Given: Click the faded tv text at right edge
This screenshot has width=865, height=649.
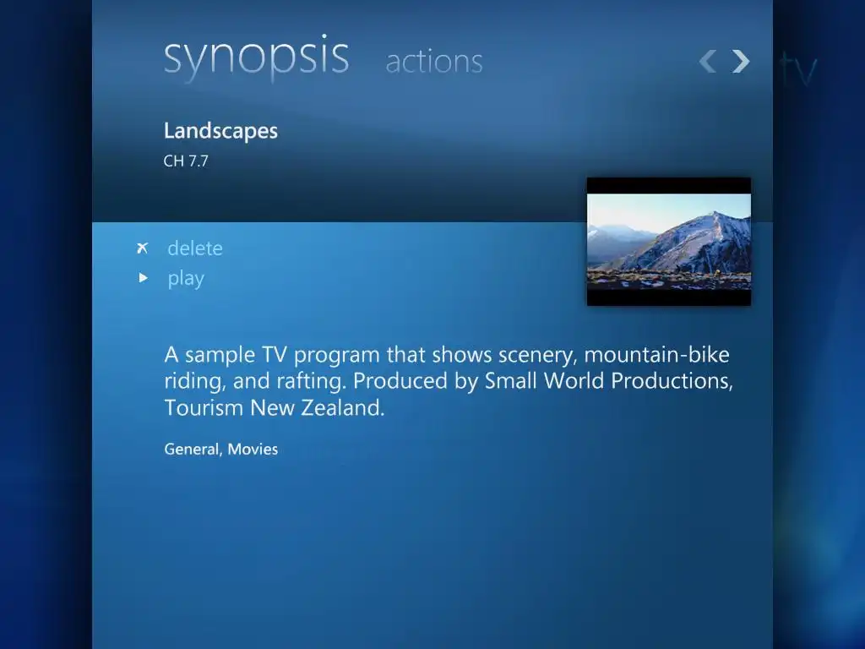Looking at the screenshot, I should click(797, 70).
